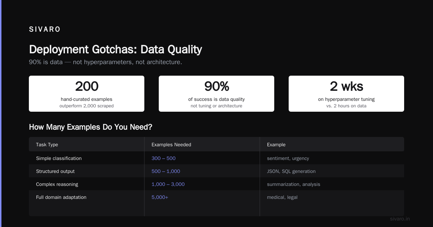Click the '1,000 – 3,000' value

pos(168,184)
